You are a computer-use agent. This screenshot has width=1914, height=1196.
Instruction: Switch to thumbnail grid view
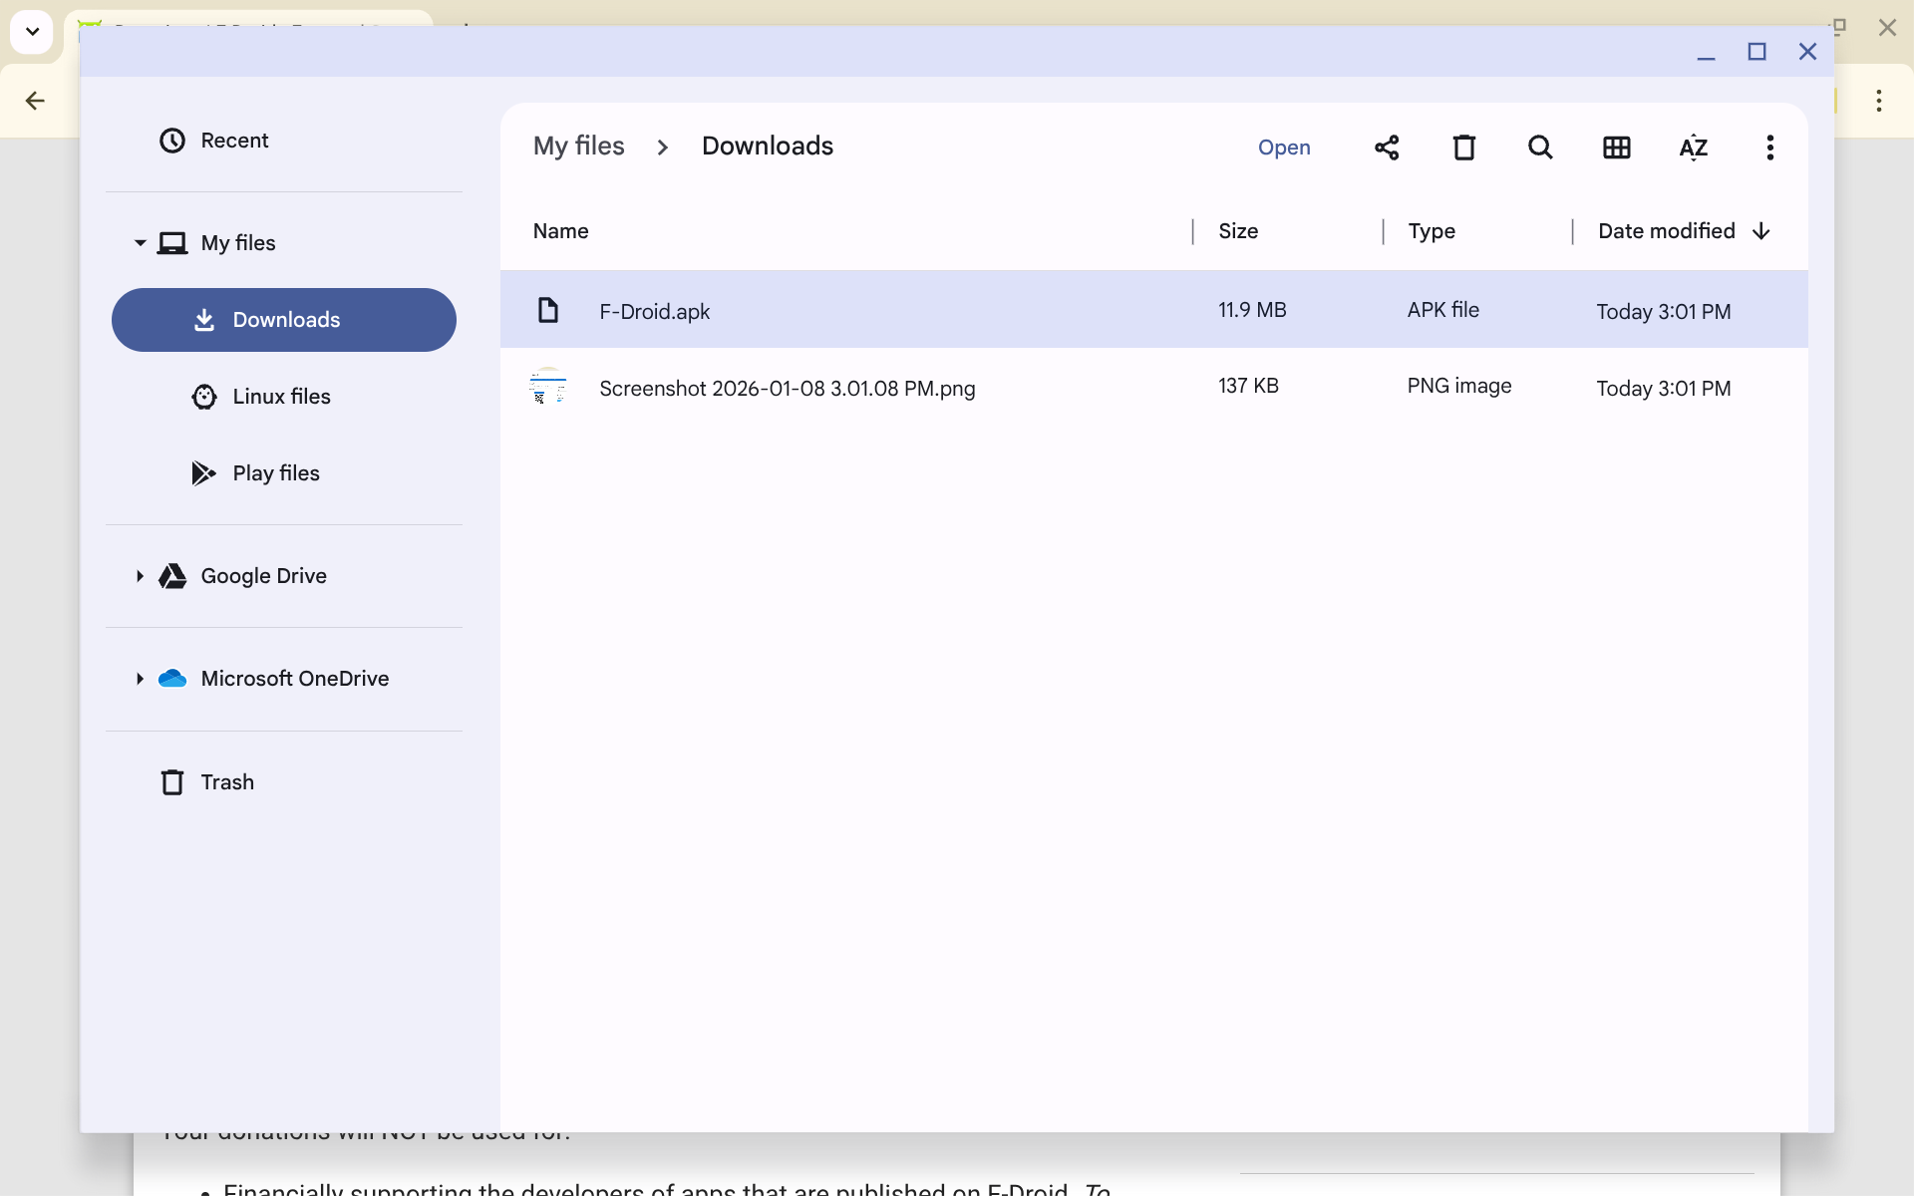click(x=1616, y=148)
